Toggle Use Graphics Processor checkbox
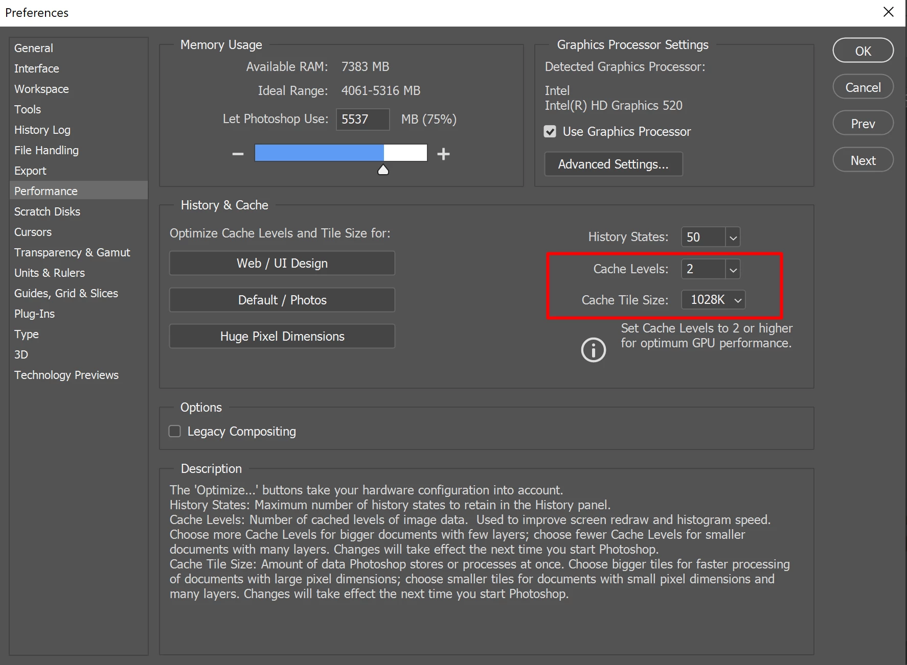The width and height of the screenshot is (907, 665). (550, 132)
